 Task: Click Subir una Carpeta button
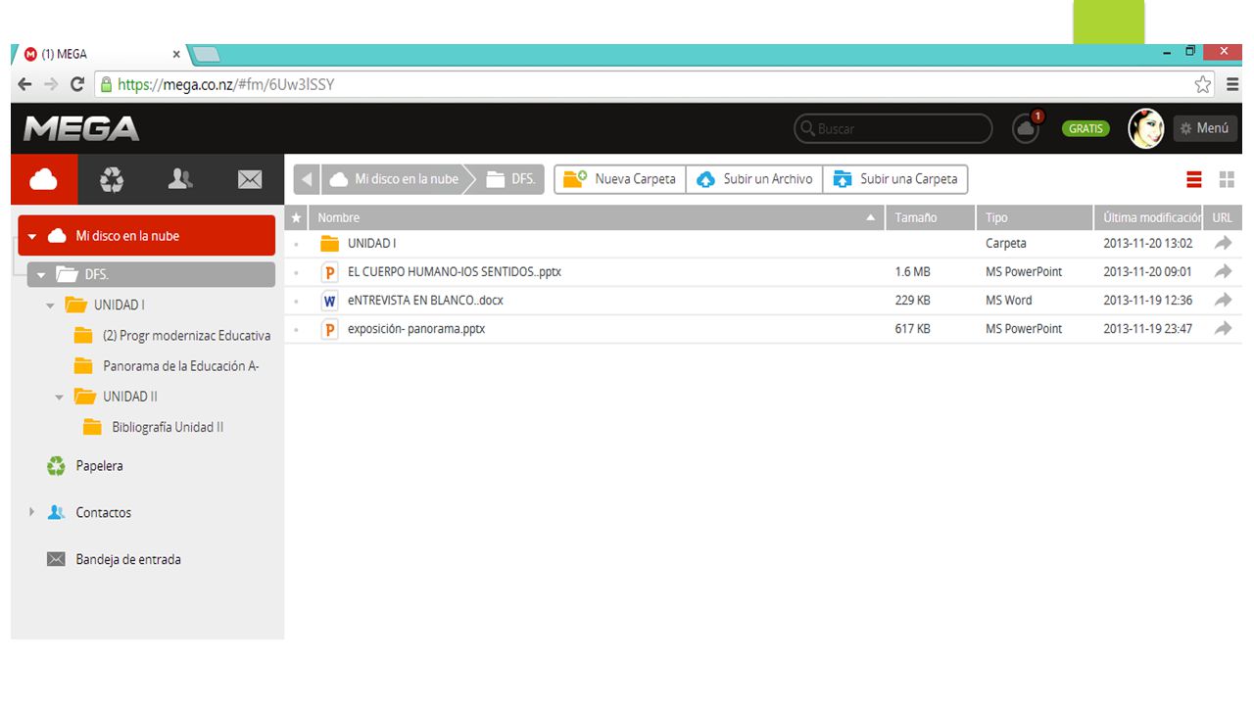[x=895, y=179]
